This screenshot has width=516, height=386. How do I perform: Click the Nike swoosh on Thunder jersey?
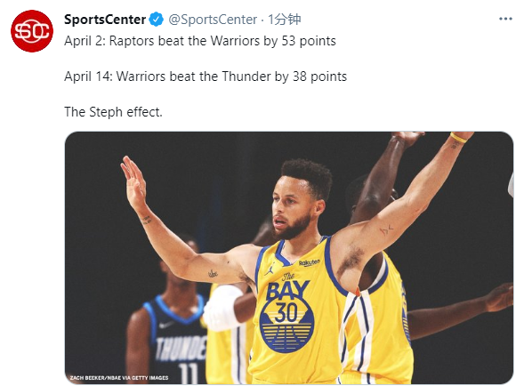point(166,325)
